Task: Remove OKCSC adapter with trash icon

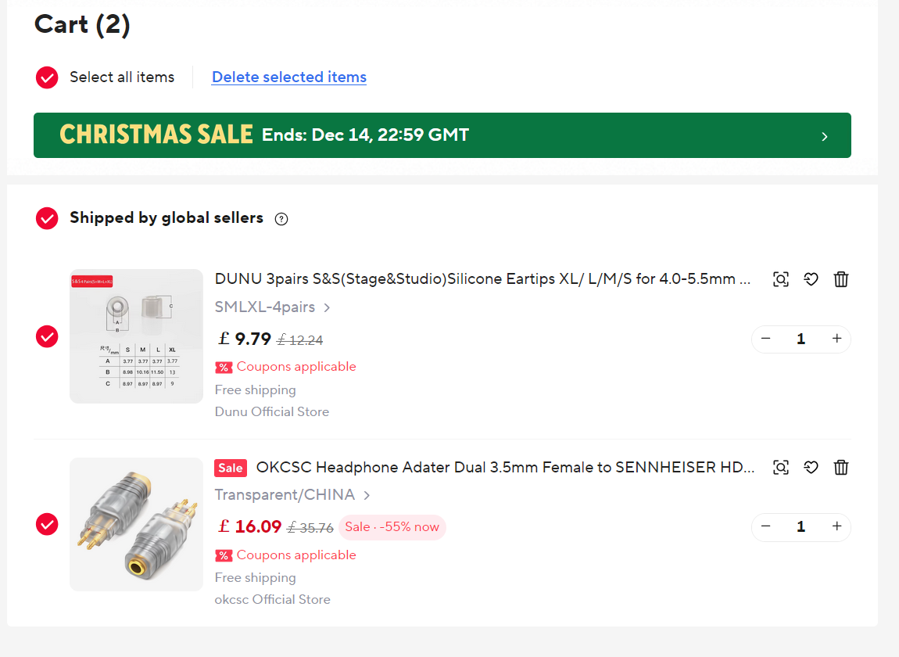Action: coord(841,468)
